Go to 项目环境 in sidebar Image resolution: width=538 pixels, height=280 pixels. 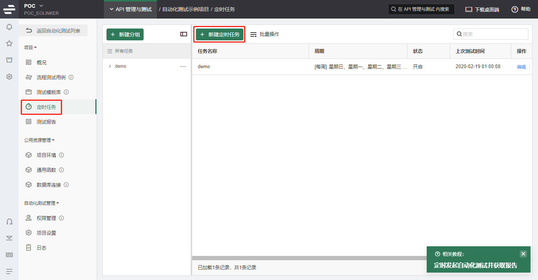click(46, 155)
